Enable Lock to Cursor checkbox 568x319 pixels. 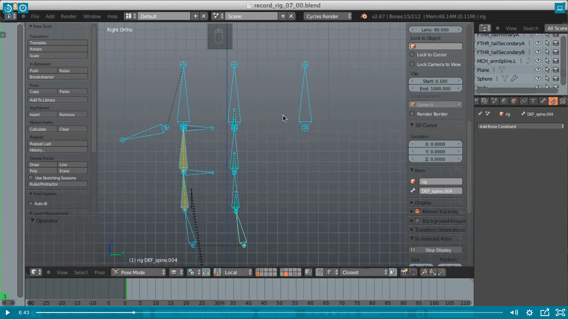(412, 55)
